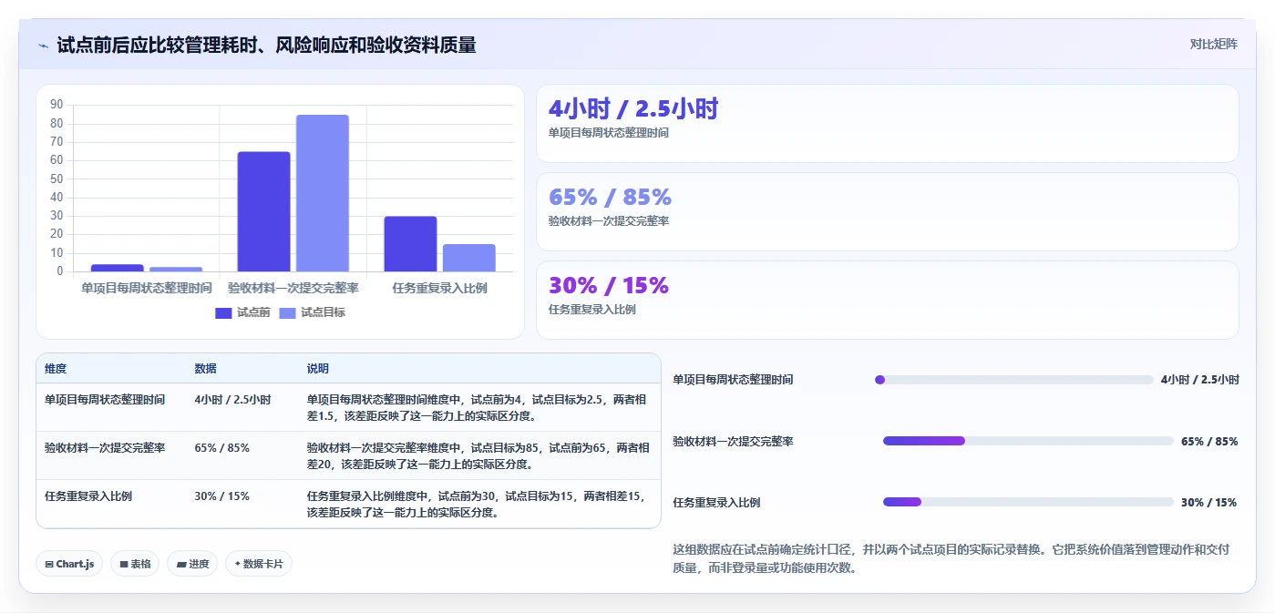The height and width of the screenshot is (613, 1275).
Task: Click the 对比矩阵 label in the header
Action: coord(1213,44)
